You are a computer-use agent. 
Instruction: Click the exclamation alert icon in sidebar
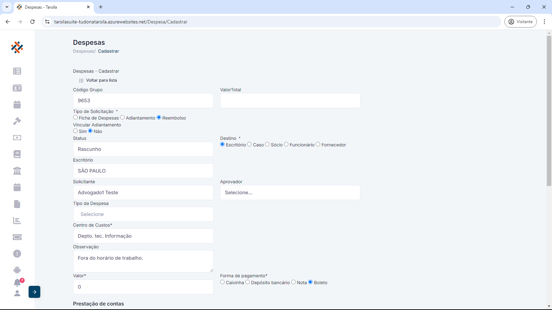17,254
